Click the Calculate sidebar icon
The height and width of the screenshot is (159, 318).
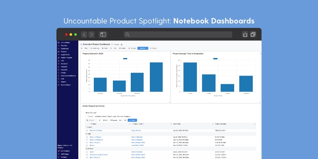(59, 70)
